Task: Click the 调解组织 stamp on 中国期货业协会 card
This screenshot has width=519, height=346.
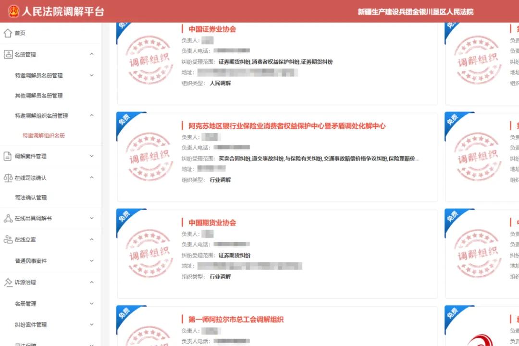Action: click(149, 254)
